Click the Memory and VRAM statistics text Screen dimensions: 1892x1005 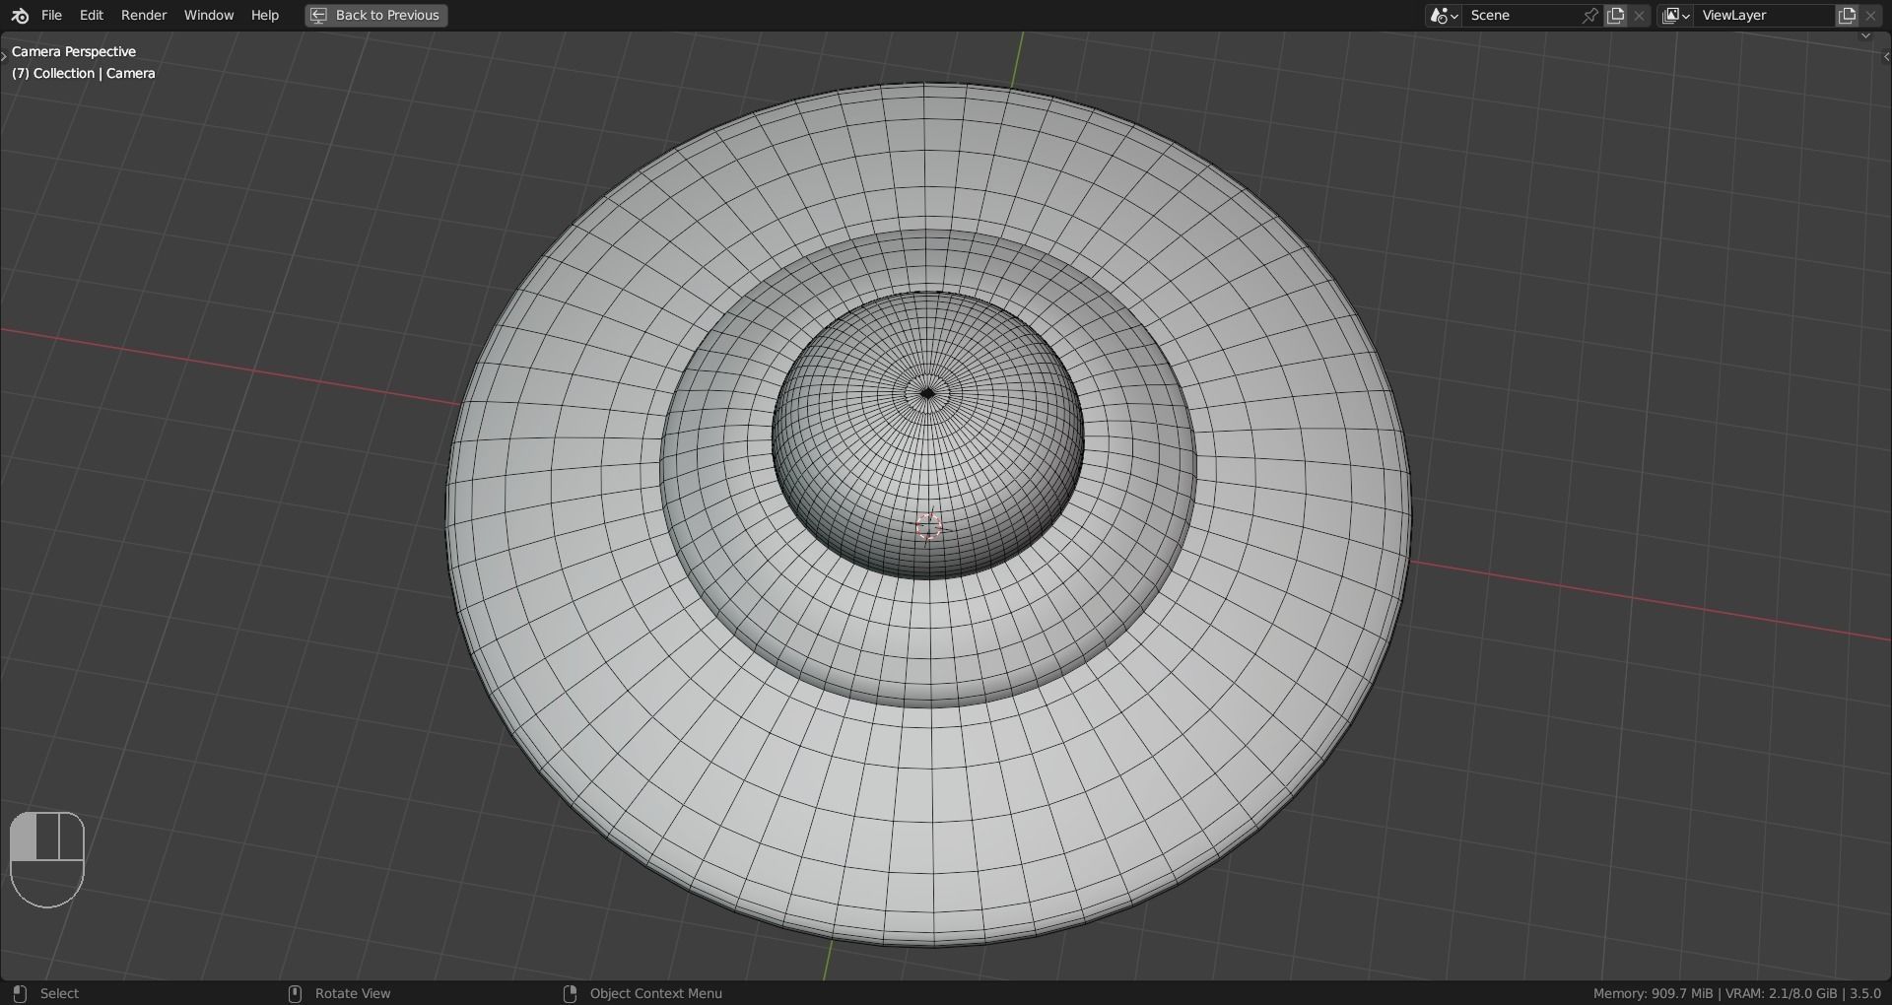tap(1736, 993)
